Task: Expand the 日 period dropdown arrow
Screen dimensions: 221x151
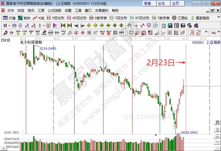Action: [9, 25]
